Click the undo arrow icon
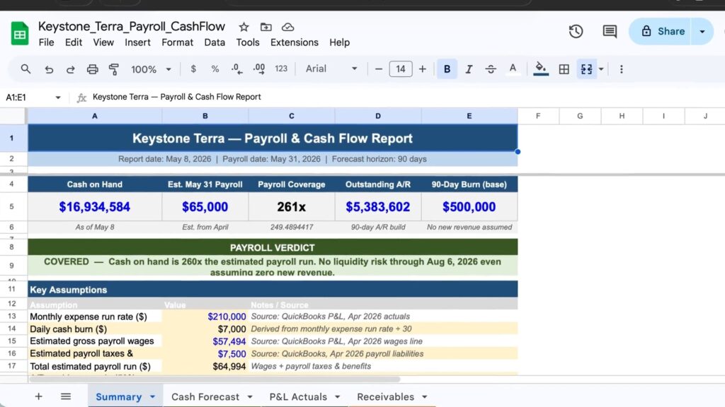Image resolution: width=725 pixels, height=407 pixels. pos(49,69)
